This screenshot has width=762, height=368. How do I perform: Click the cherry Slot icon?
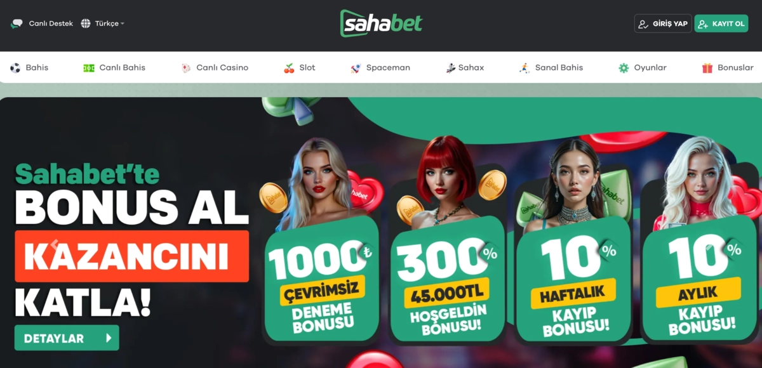[289, 68]
